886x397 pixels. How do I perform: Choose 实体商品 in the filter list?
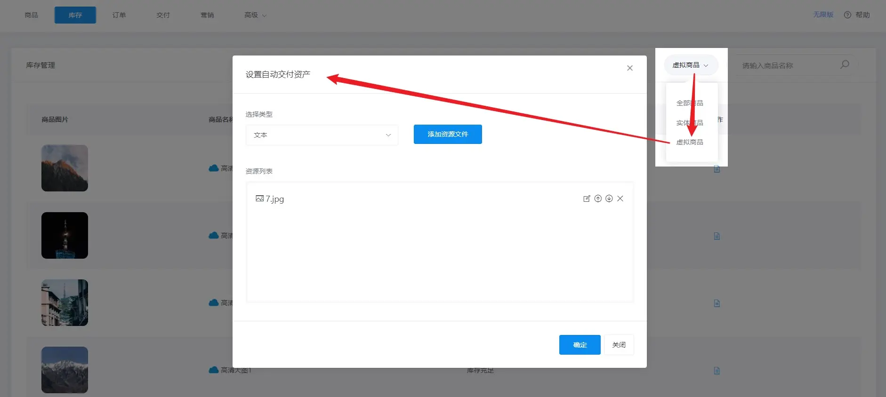690,123
